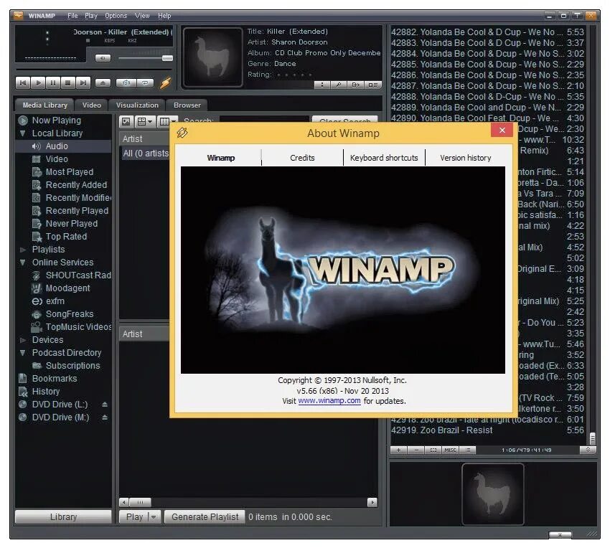Open the View menu
Screen dimensions: 610x548
[x=142, y=16]
